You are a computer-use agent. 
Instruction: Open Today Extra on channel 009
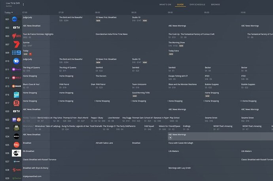point(173,51)
